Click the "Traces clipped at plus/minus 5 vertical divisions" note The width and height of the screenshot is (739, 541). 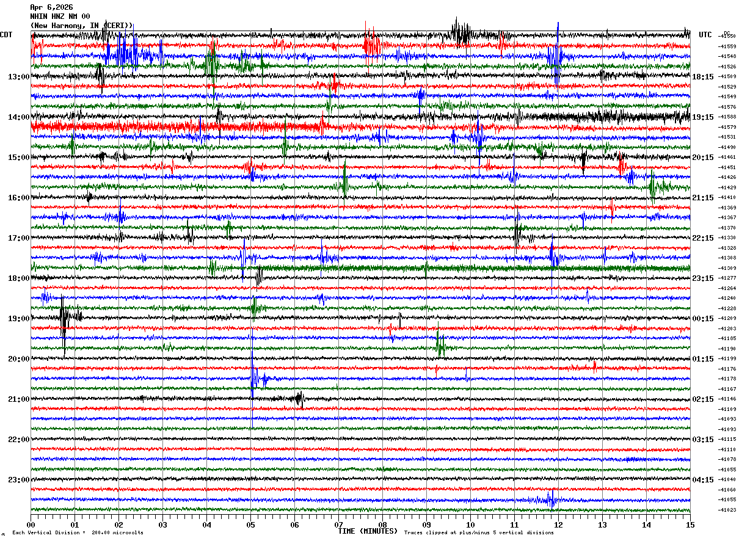point(479,533)
